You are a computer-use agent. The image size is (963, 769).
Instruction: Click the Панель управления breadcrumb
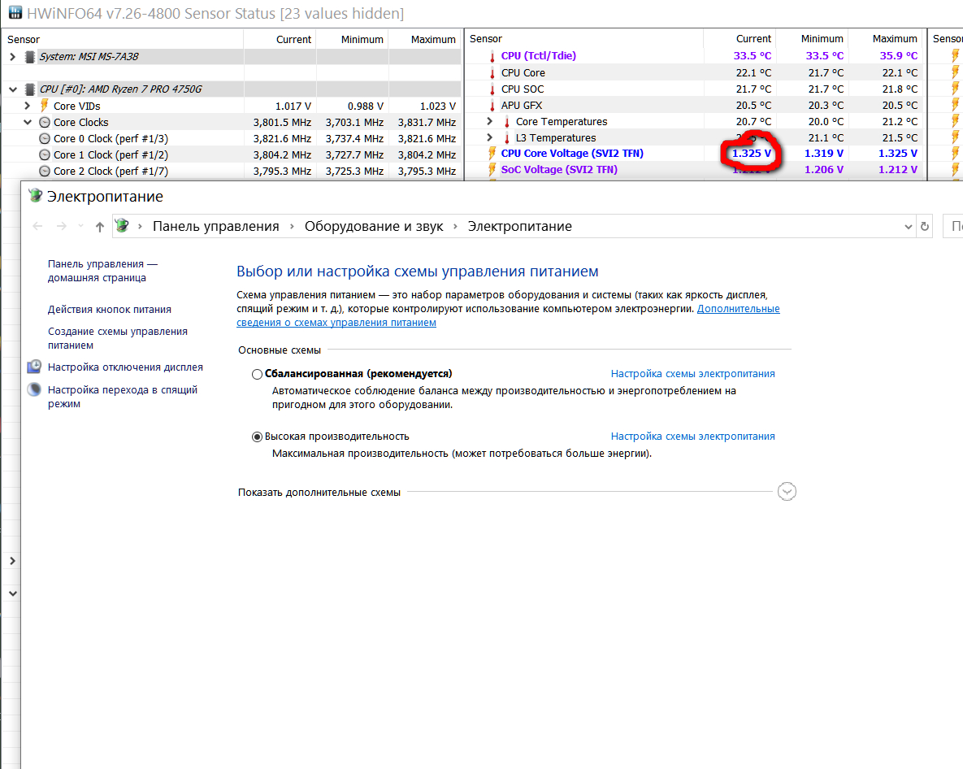215,226
